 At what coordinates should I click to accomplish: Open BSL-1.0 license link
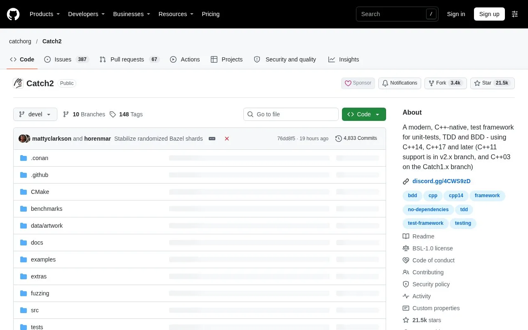(x=428, y=248)
